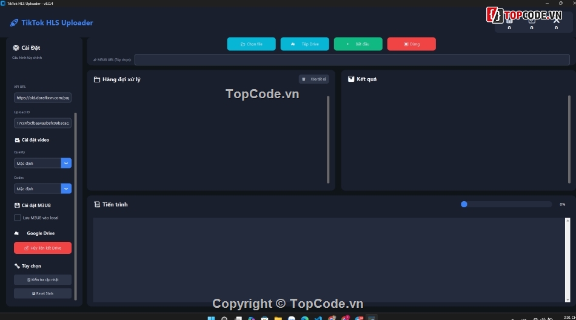Enable Lưu M3U8 vào local checkbox
This screenshot has height=320, width=576.
click(17, 218)
